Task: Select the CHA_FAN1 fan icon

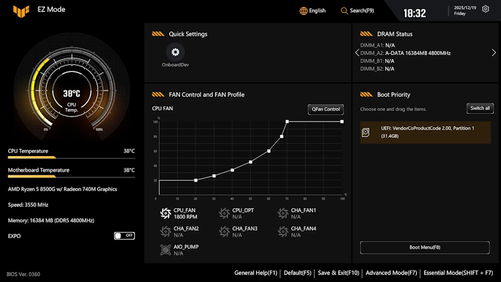Action: click(x=283, y=213)
